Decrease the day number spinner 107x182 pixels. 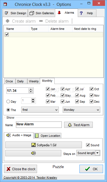click(33, 102)
